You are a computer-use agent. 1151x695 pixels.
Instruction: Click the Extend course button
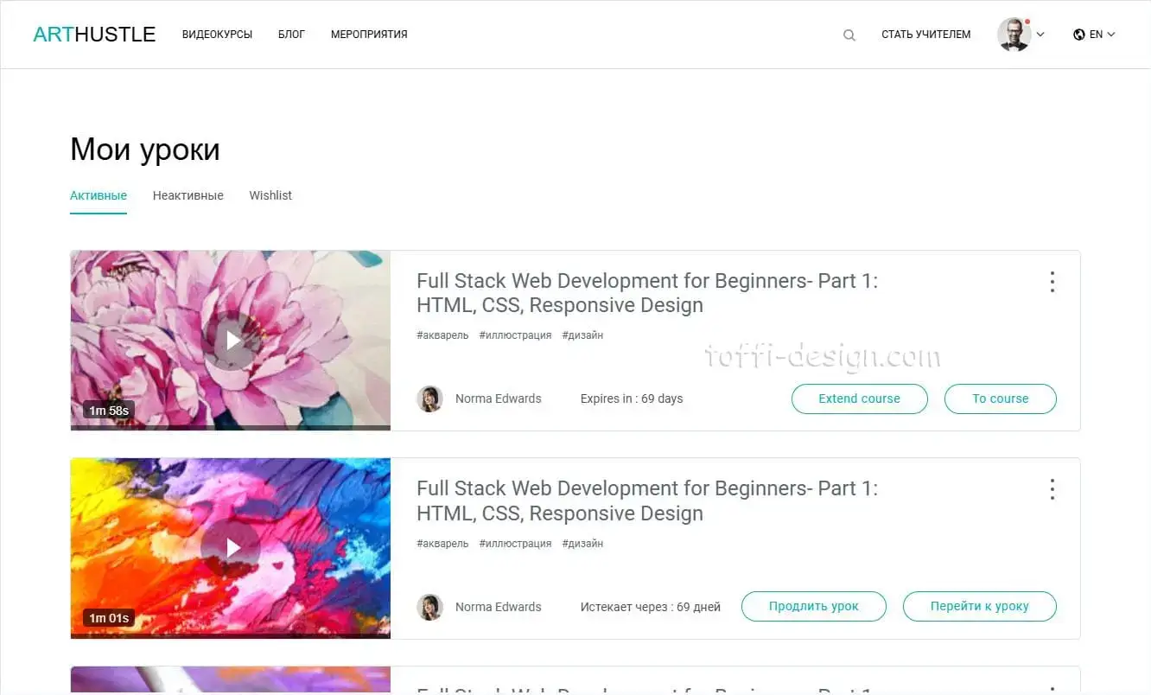click(x=859, y=399)
